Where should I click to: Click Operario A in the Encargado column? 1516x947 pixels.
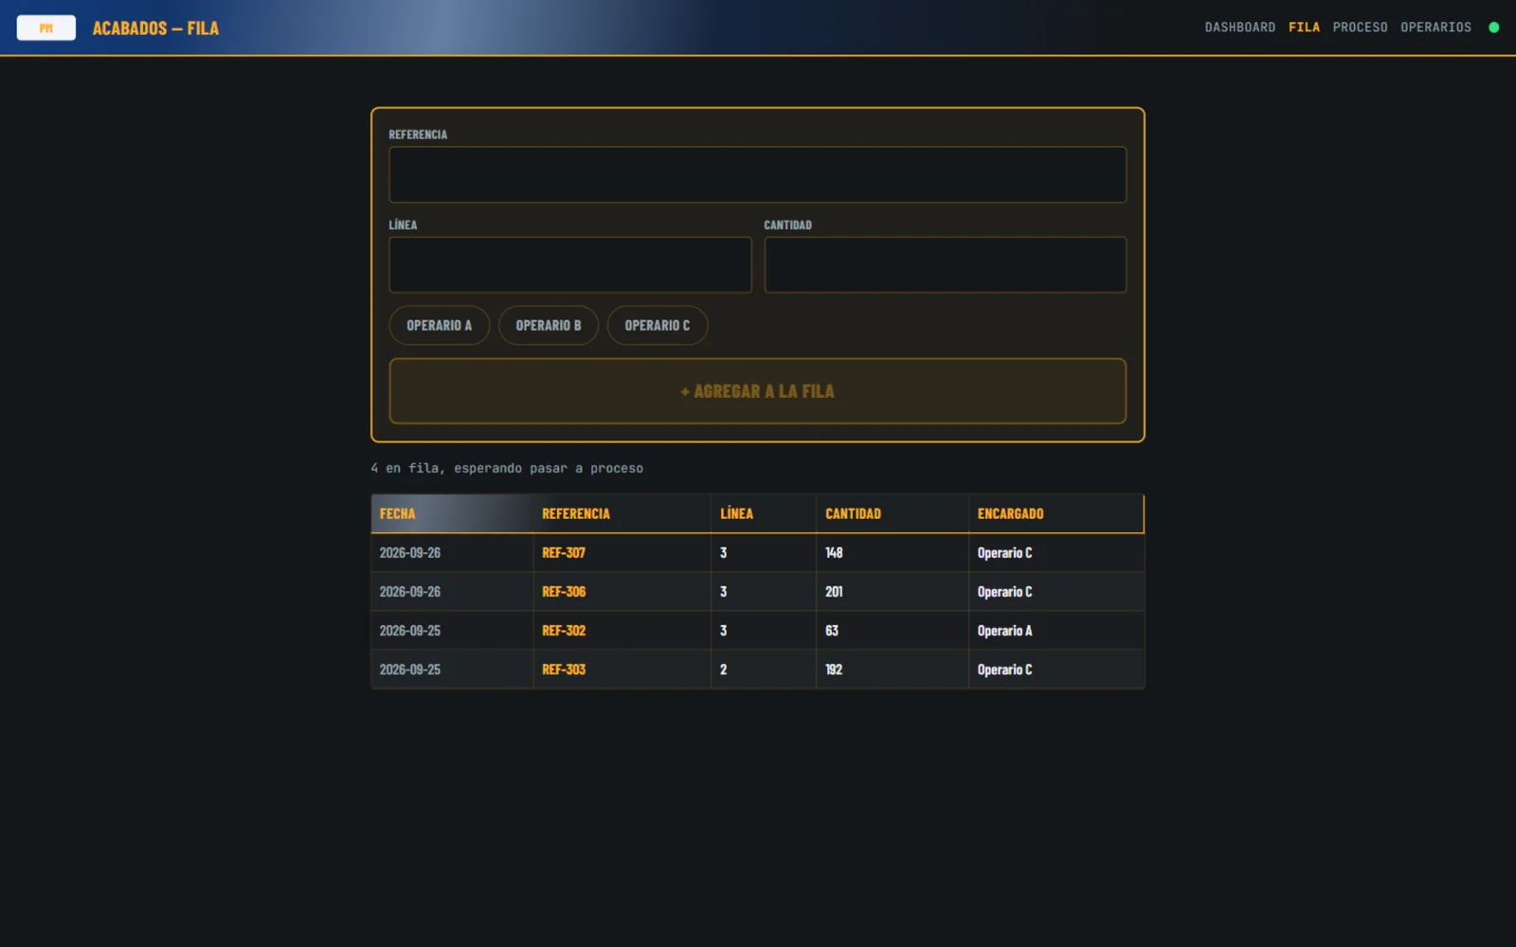[1004, 631]
